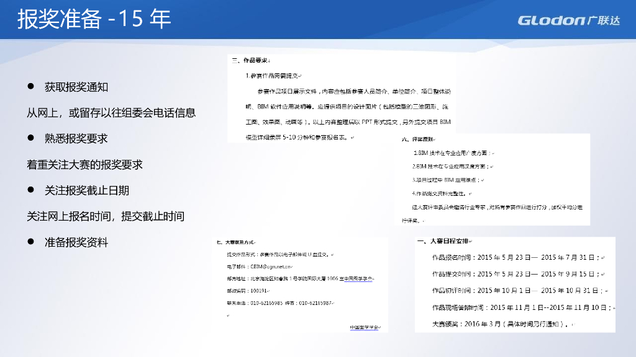The width and height of the screenshot is (636, 357).
Task: Click the line 关注网上报名时间，提交截止时间
Action: (106, 216)
